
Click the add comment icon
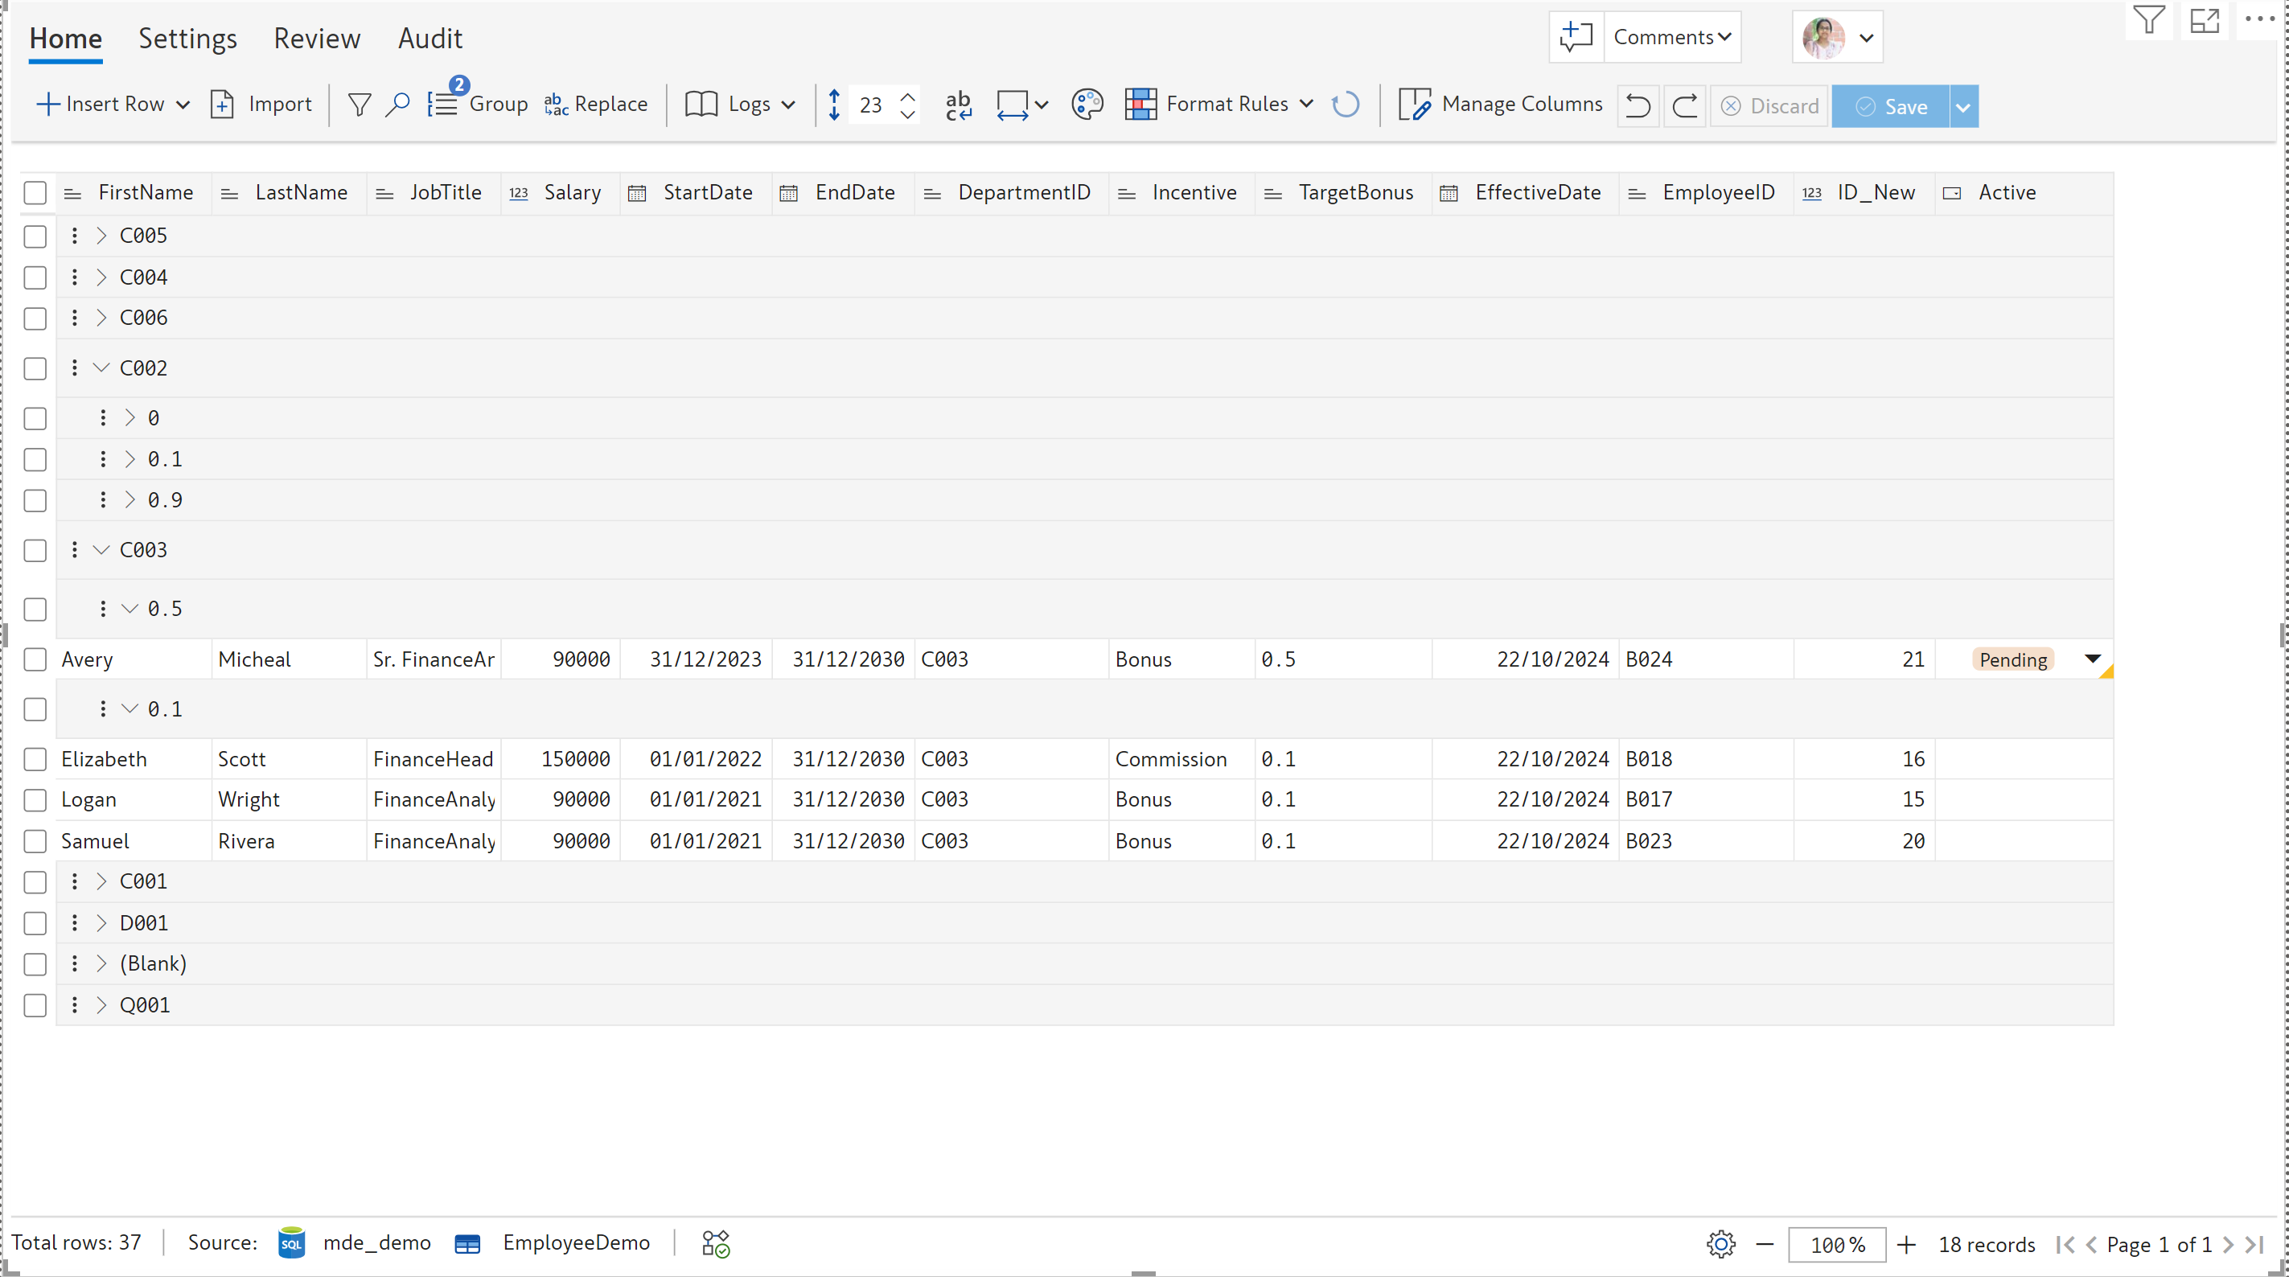1576,37
